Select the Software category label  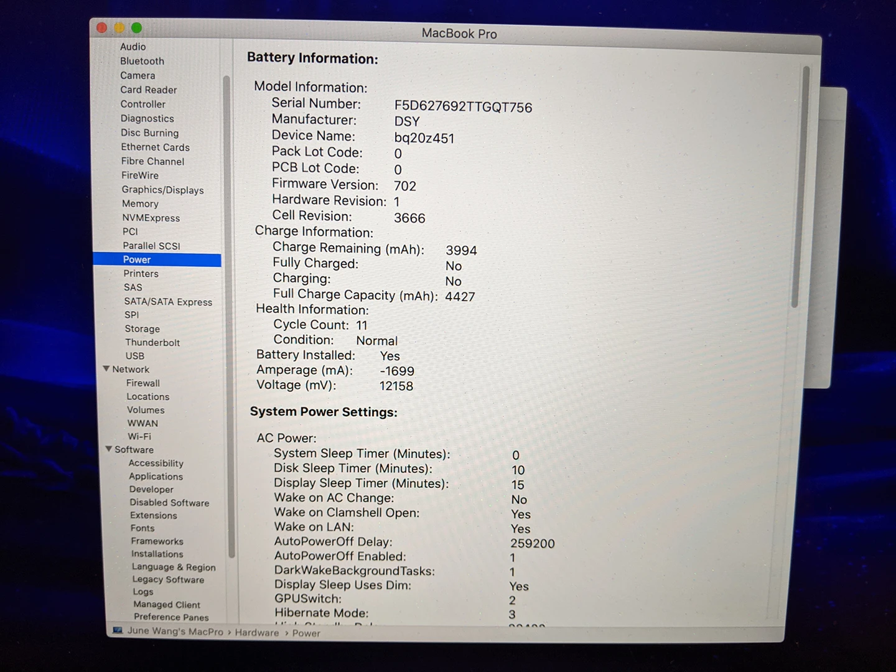(x=134, y=449)
